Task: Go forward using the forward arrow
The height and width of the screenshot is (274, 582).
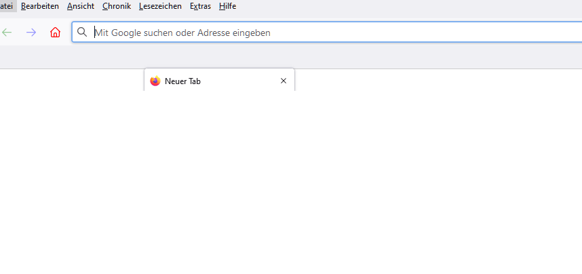Action: click(31, 33)
